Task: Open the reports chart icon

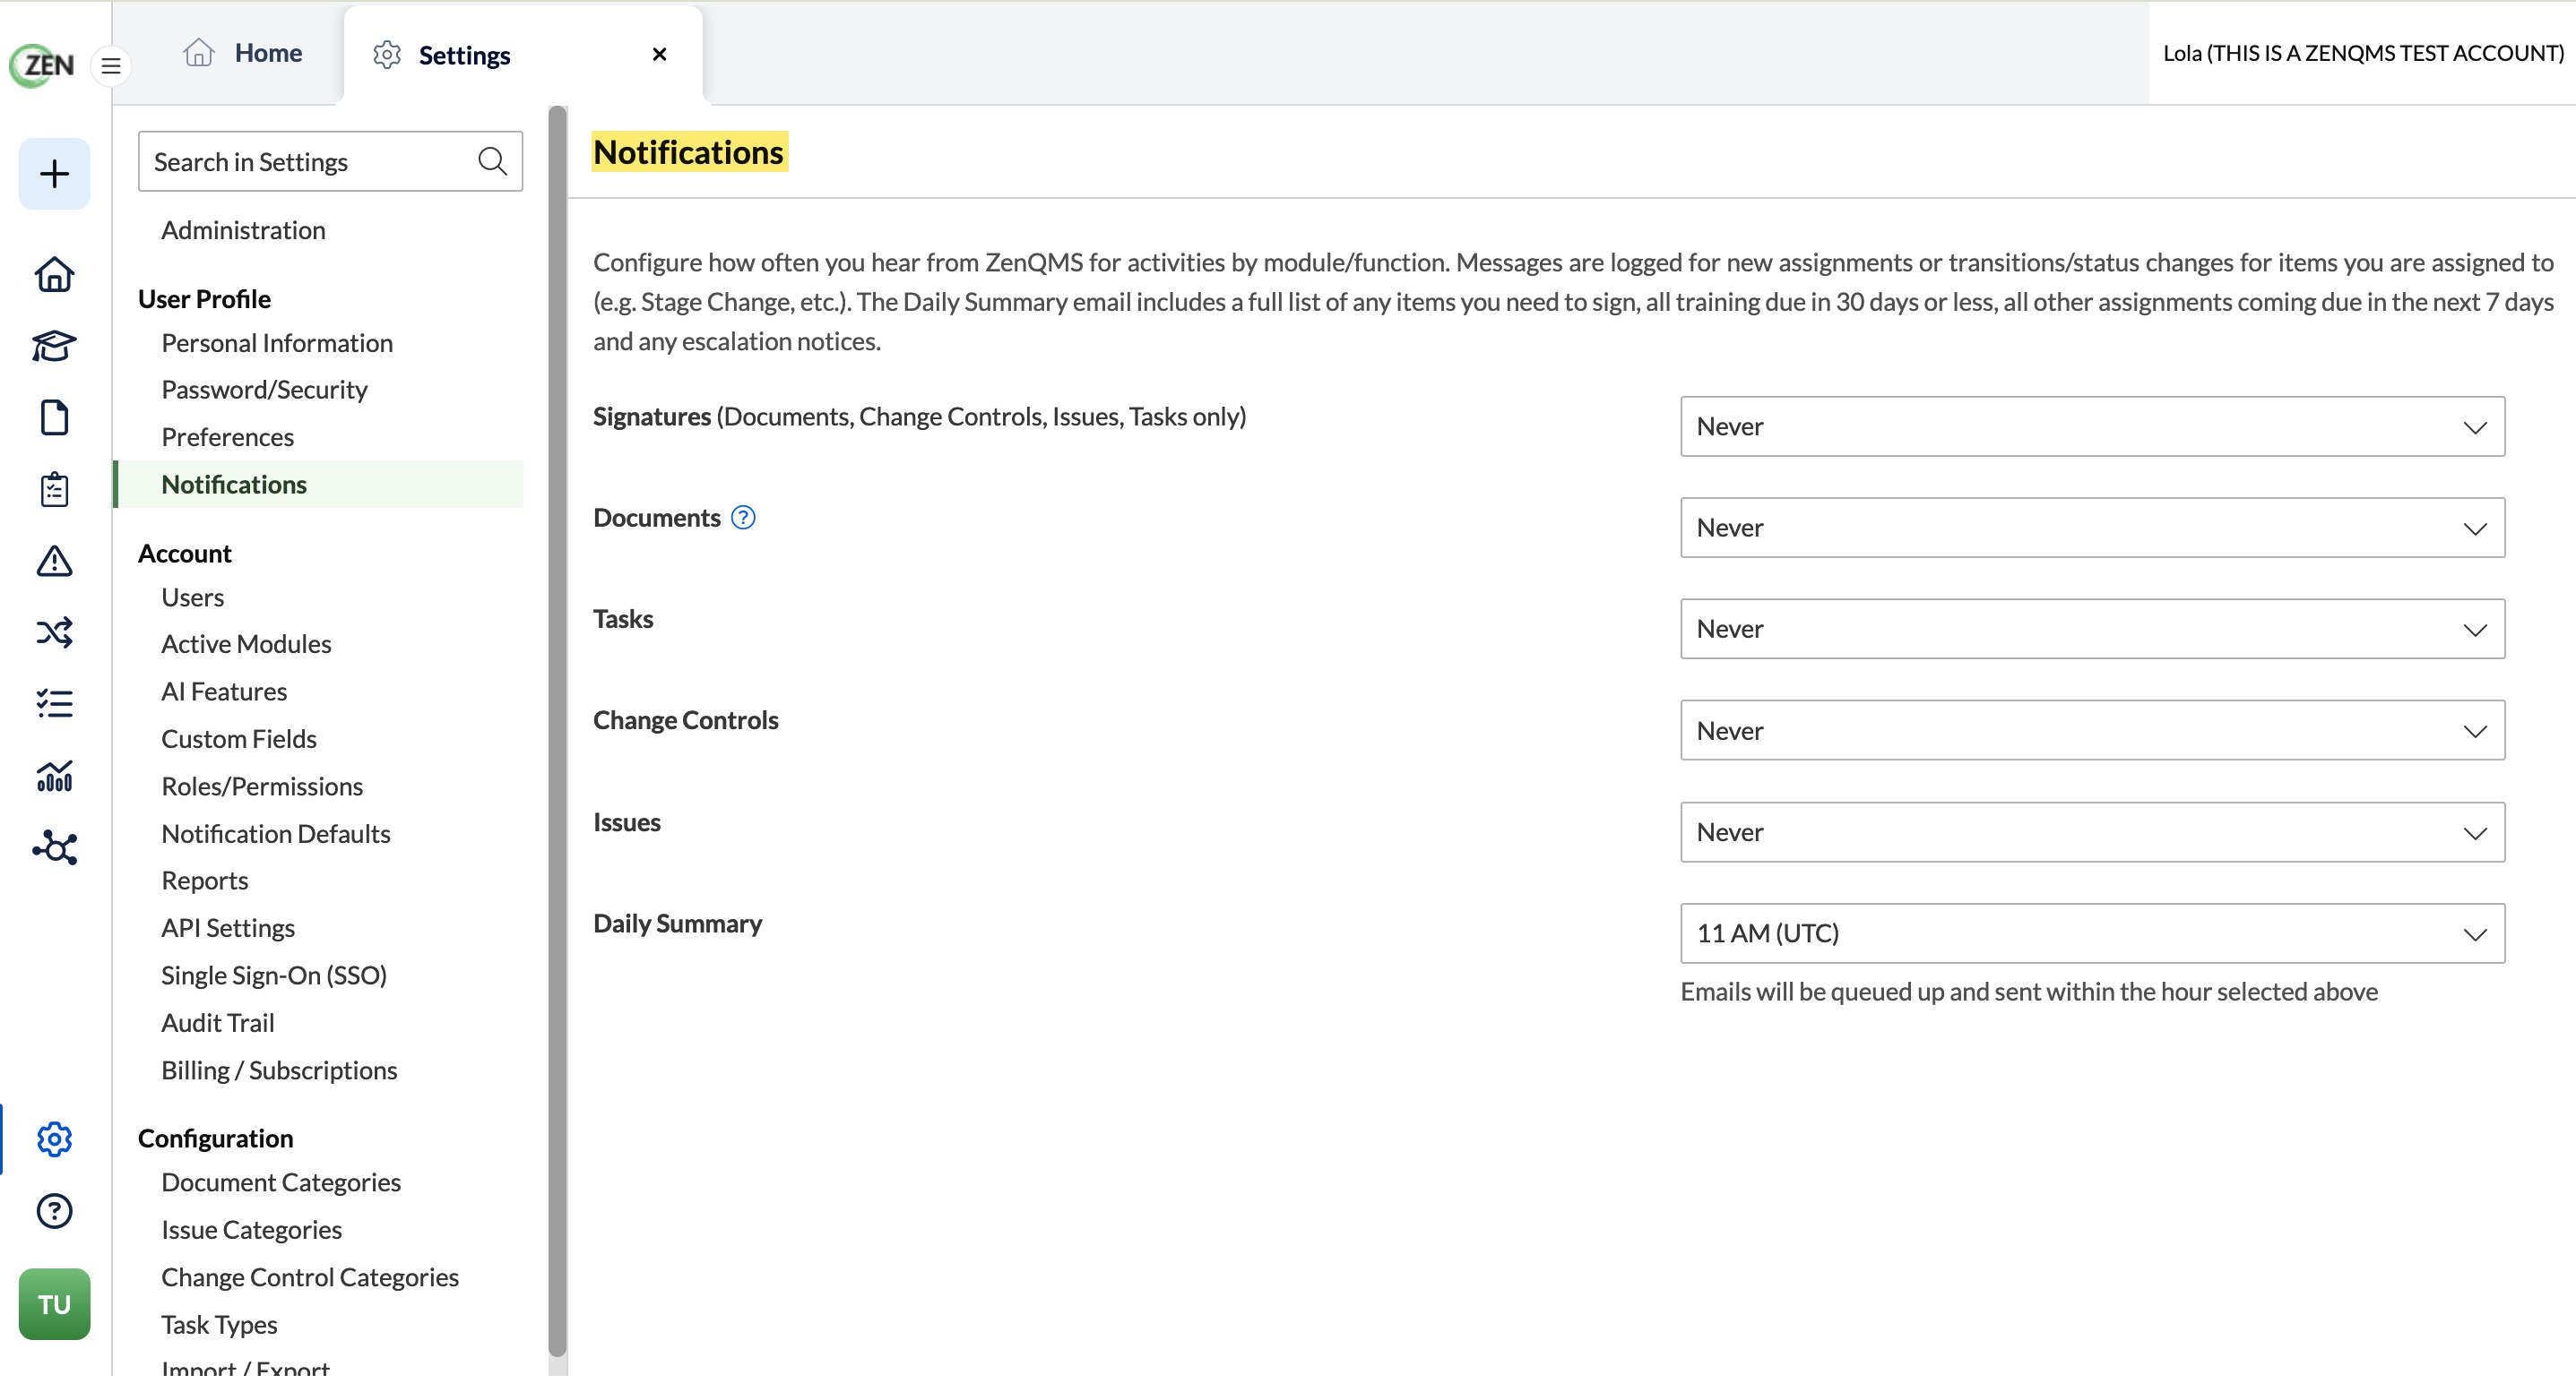Action: (x=54, y=778)
